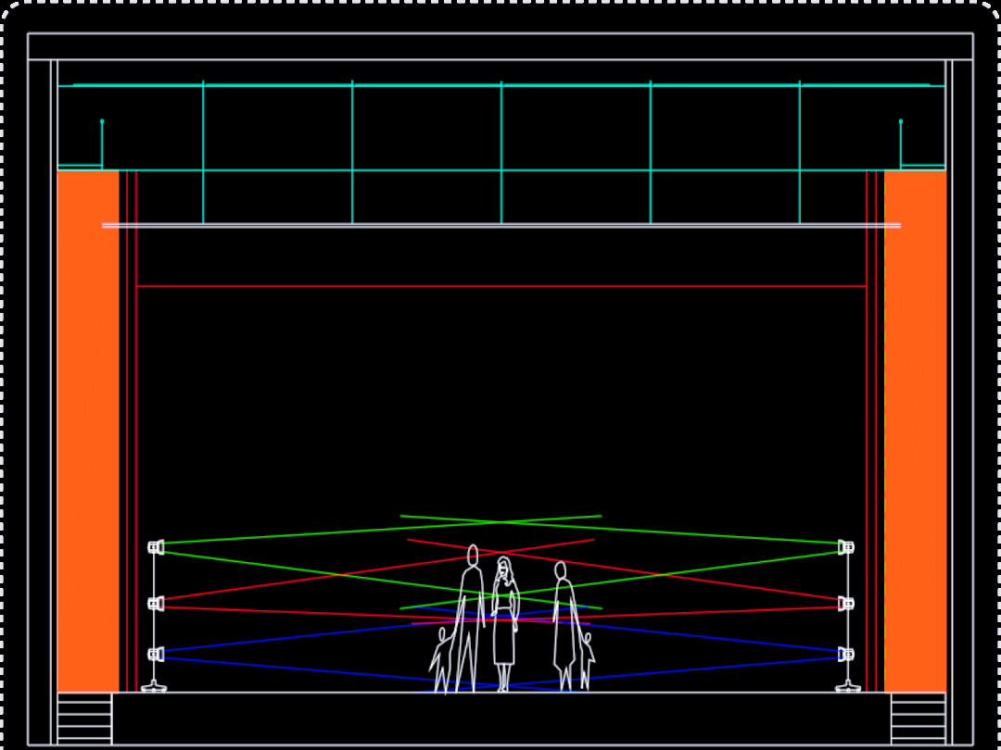The height and width of the screenshot is (750, 1001).
Task: Select the top right lighting fixture
Action: point(845,547)
